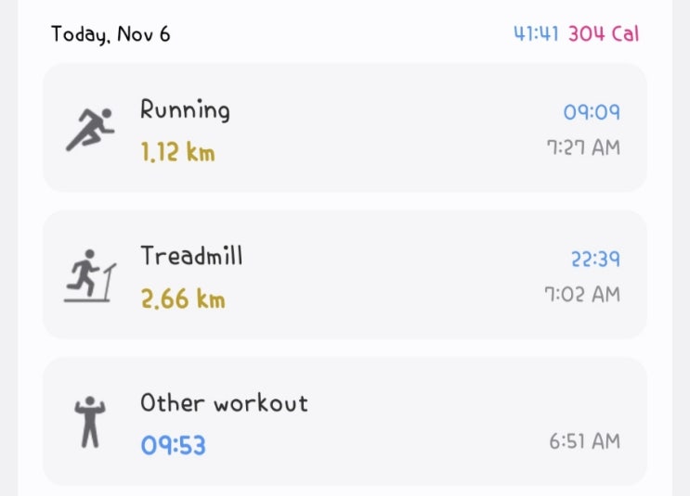Click the Running title label
Image resolution: width=690 pixels, height=496 pixels.
pyautogui.click(x=185, y=109)
